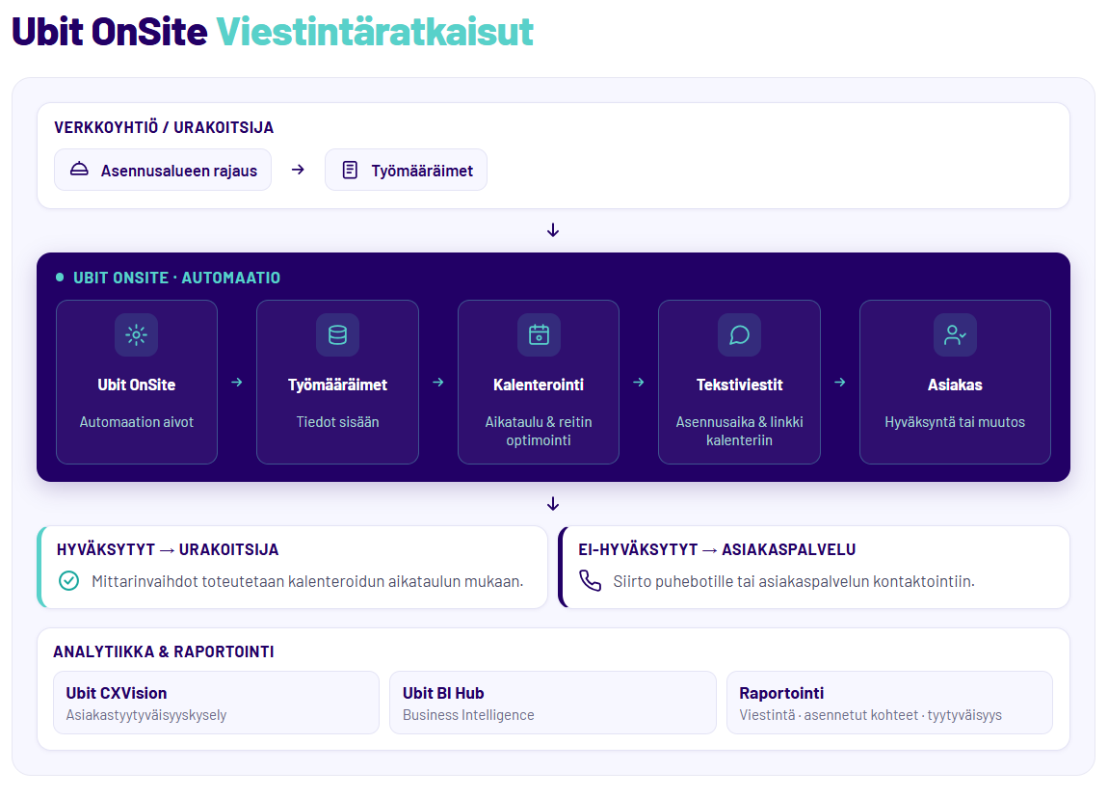Click Asiakastyytyväisyyskysely text
This screenshot has width=1108, height=797.
click(x=146, y=715)
